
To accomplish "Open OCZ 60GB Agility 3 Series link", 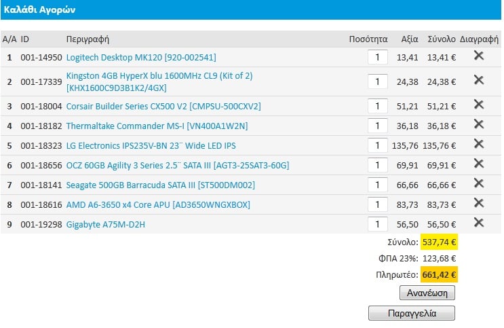I will click(x=178, y=166).
